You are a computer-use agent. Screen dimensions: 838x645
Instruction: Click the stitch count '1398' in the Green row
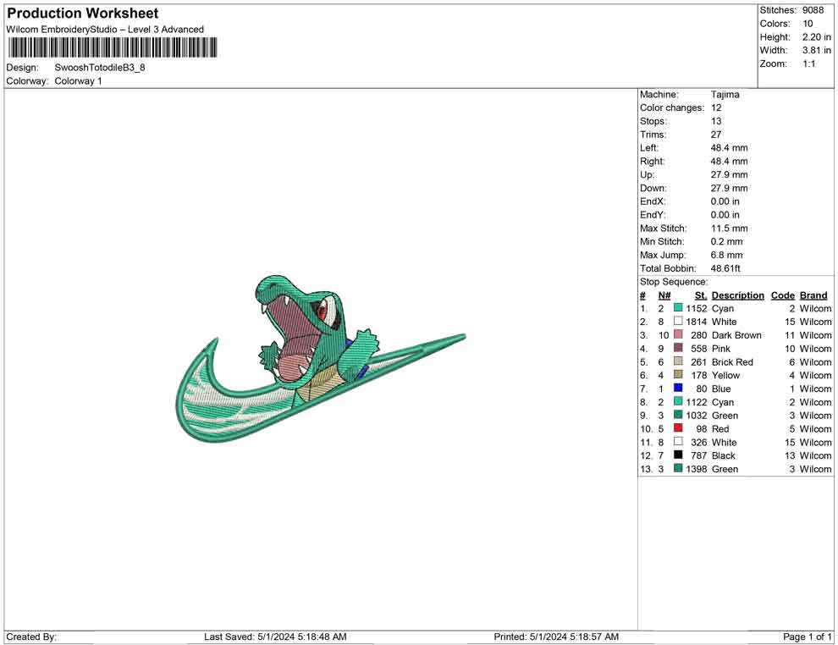697,469
